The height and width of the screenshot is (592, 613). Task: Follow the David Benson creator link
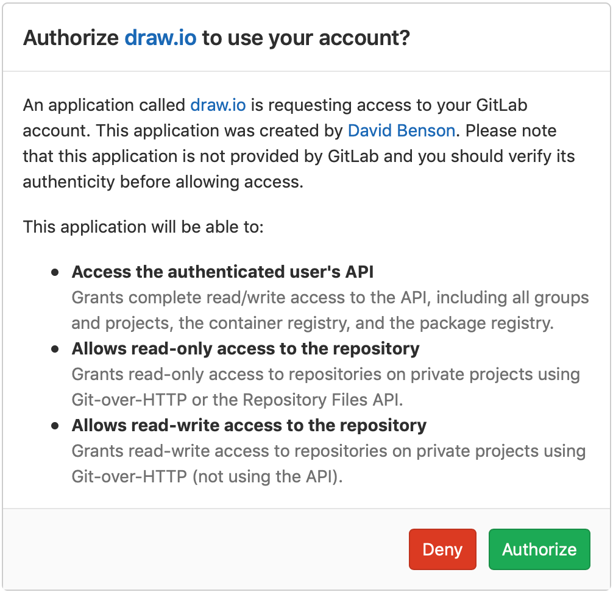pyautogui.click(x=401, y=130)
